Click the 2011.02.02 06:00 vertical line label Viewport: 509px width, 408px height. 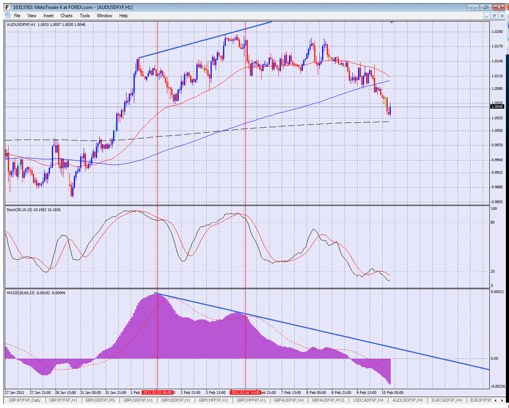click(158, 392)
